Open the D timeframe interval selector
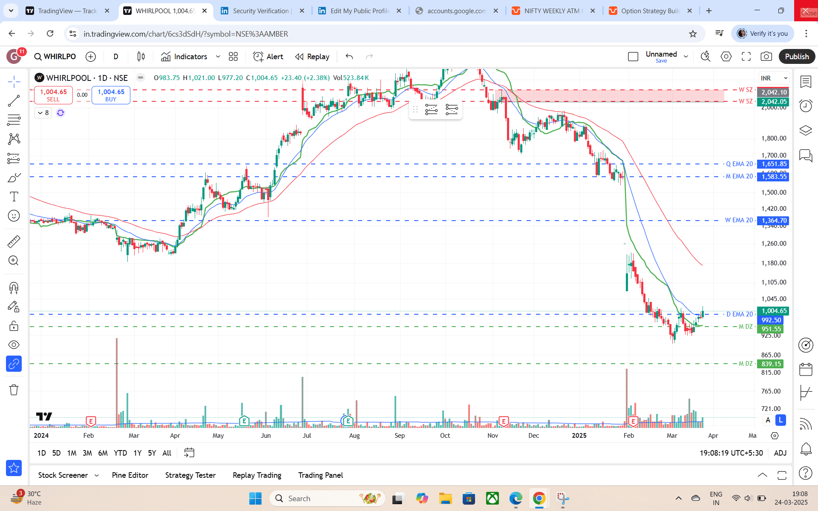Viewport: 818px width, 511px height. 116,57
